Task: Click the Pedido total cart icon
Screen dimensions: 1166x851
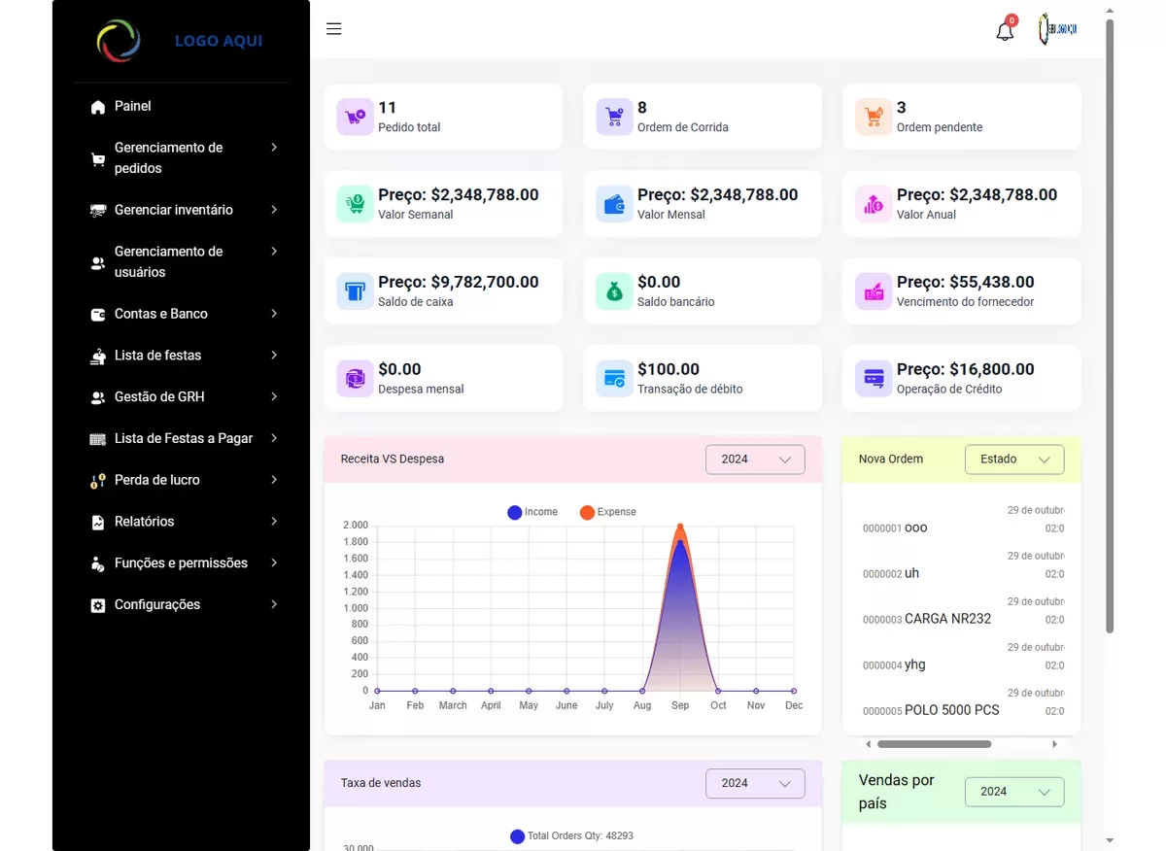Action: tap(355, 117)
